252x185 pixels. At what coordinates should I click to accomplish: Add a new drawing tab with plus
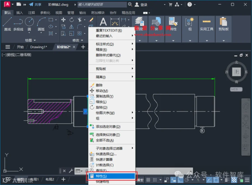(x=83, y=47)
